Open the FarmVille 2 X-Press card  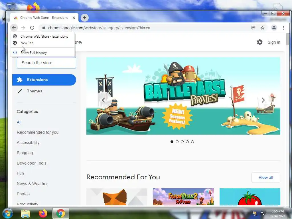(183, 197)
